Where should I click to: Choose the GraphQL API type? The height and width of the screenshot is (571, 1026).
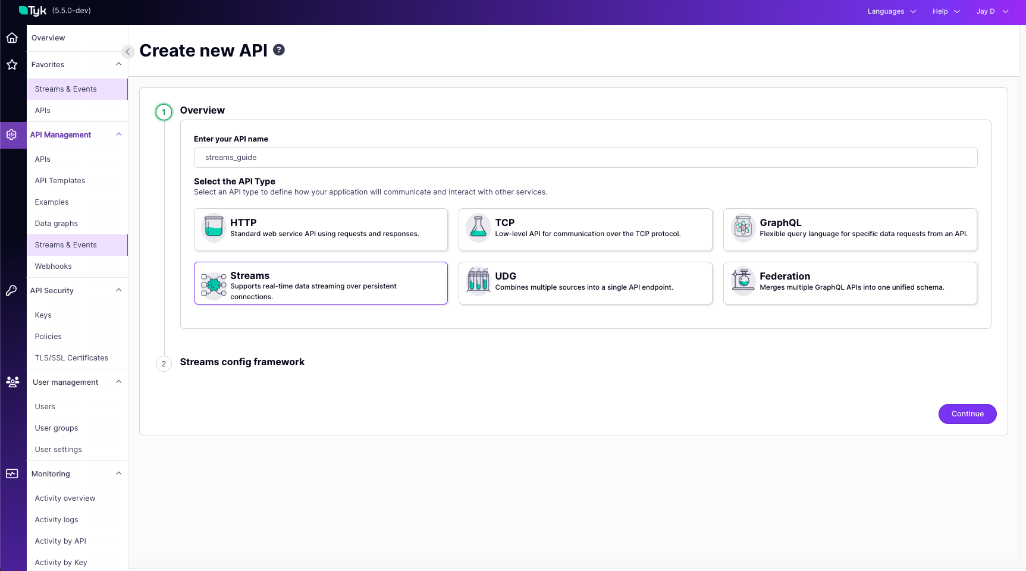[849, 229]
